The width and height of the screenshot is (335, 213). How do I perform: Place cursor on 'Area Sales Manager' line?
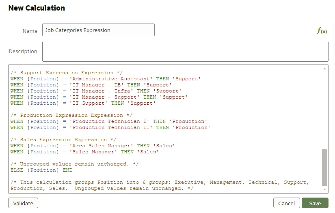point(93,146)
